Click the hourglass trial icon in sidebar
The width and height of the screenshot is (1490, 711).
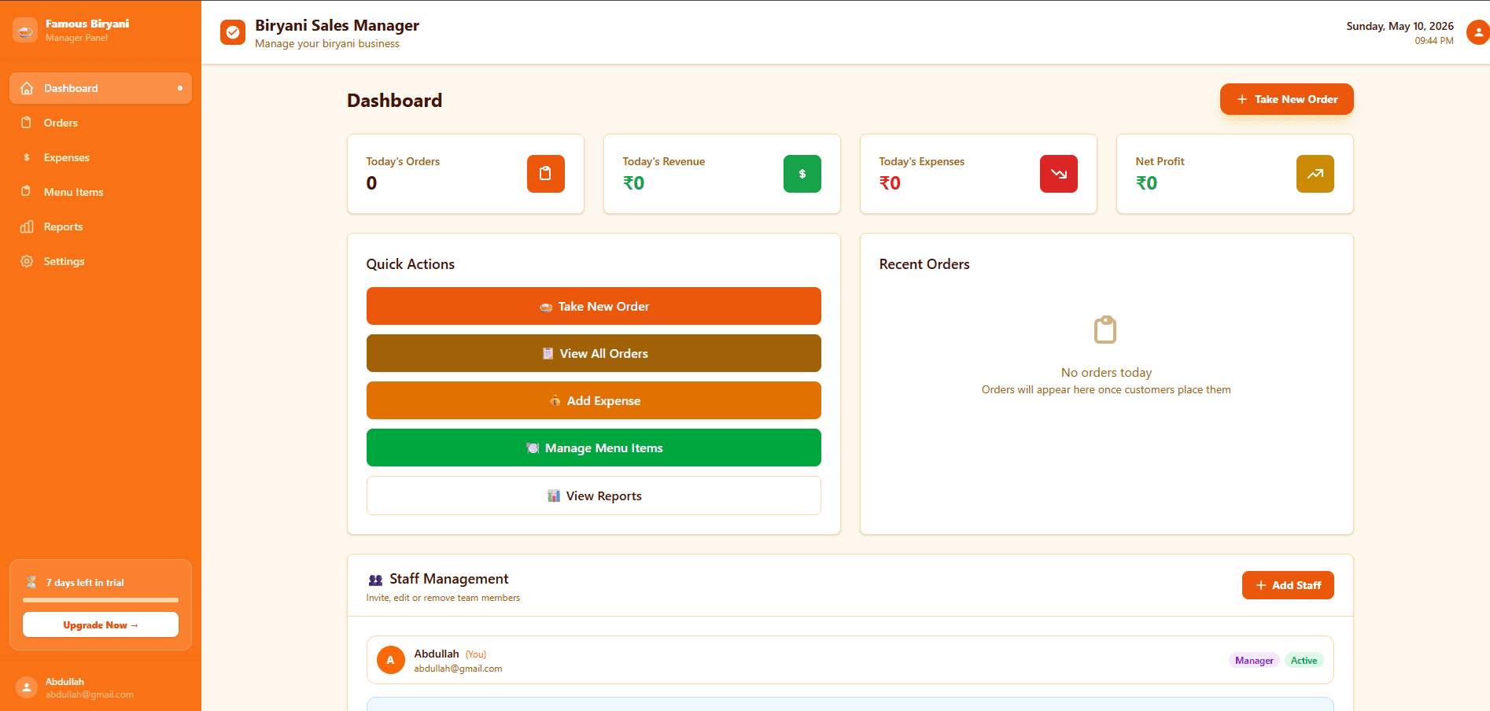pos(31,582)
